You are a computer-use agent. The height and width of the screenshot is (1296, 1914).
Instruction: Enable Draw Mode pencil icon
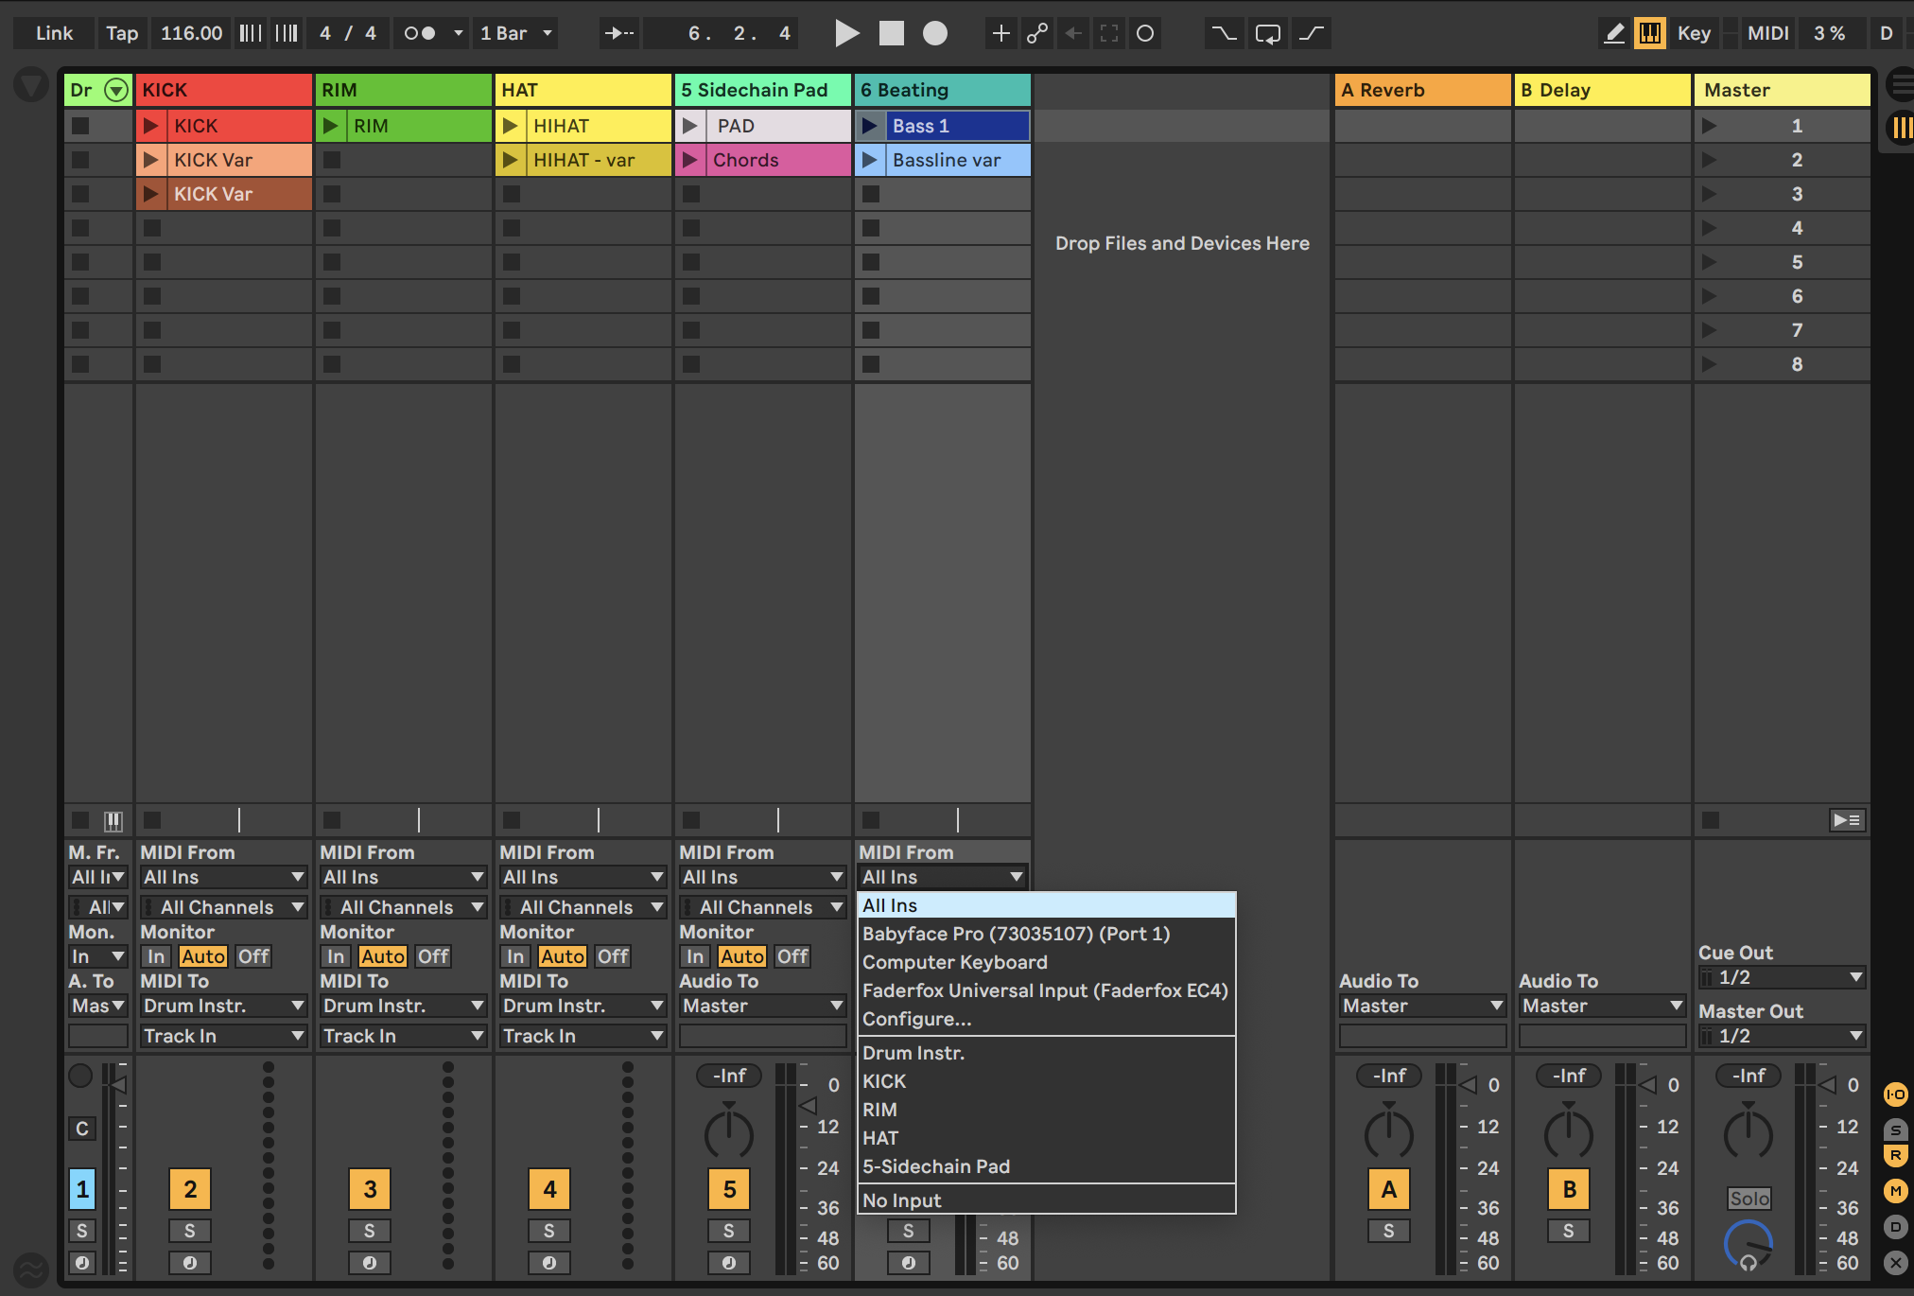1614,34
